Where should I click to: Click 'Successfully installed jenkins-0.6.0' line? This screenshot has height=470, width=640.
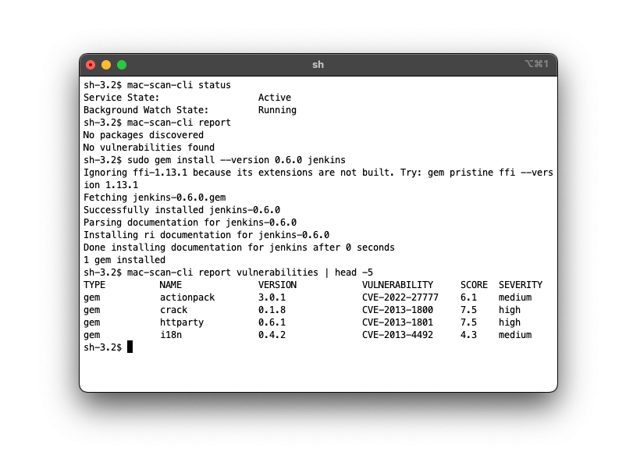click(182, 210)
